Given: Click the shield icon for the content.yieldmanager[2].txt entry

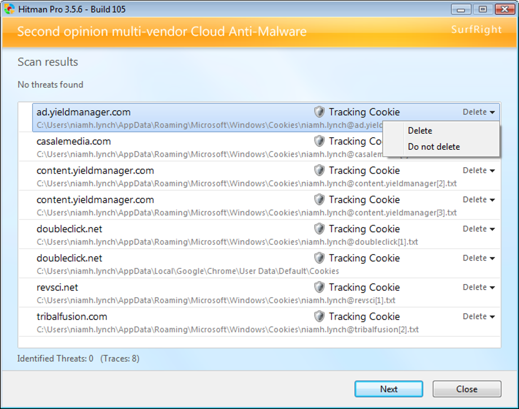Looking at the screenshot, I should [x=319, y=171].
